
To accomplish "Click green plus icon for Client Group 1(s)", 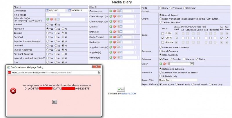I will click(x=111, y=16).
